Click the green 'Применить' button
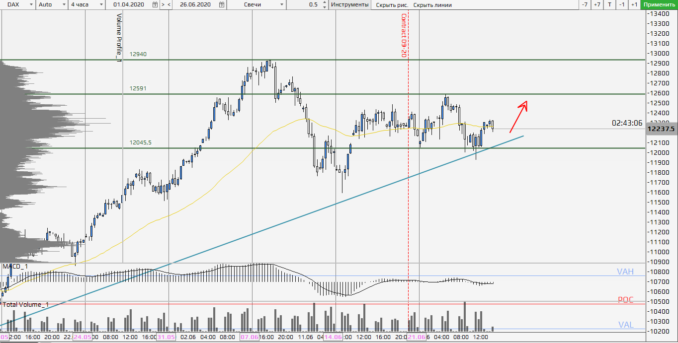This screenshot has width=678, height=343. tap(659, 4)
